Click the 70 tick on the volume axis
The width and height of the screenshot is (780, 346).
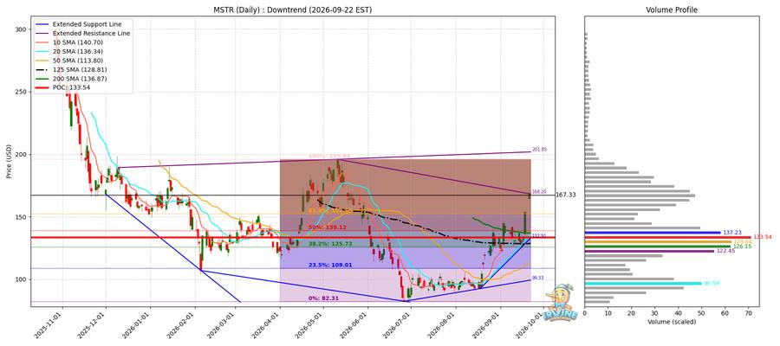[x=748, y=313]
